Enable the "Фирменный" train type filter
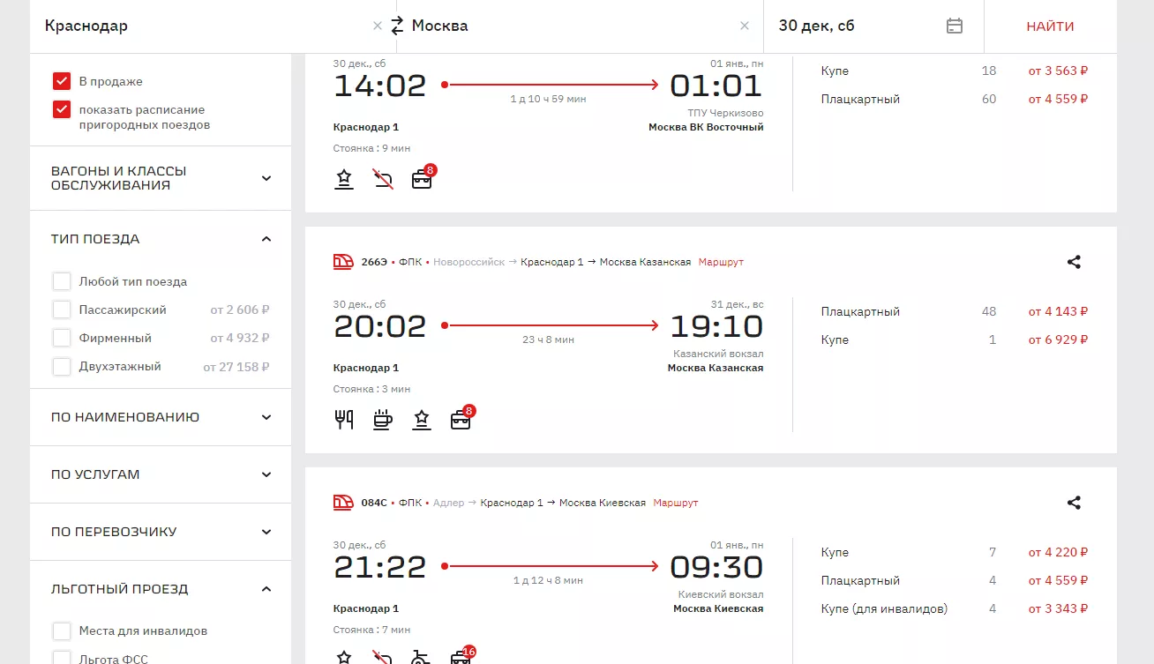Image resolution: width=1154 pixels, height=664 pixels. click(62, 338)
